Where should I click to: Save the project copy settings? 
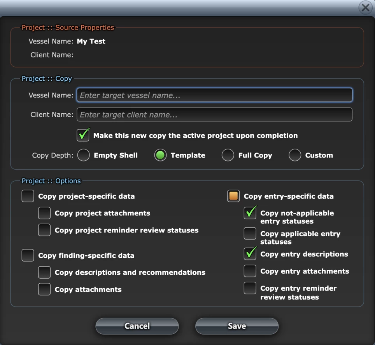pyautogui.click(x=237, y=326)
